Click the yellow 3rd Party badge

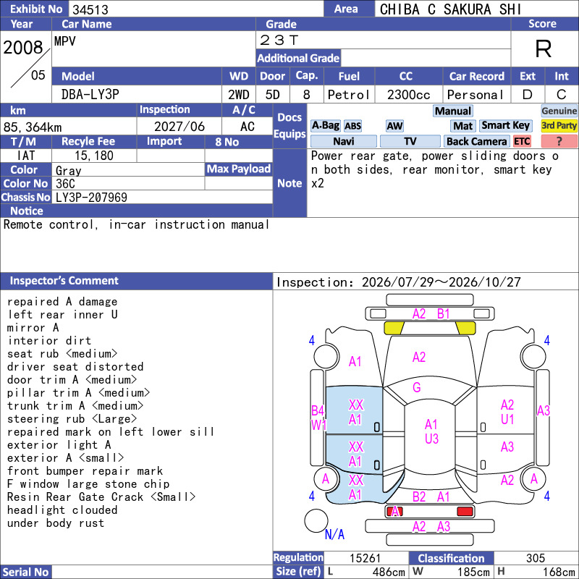(559, 125)
